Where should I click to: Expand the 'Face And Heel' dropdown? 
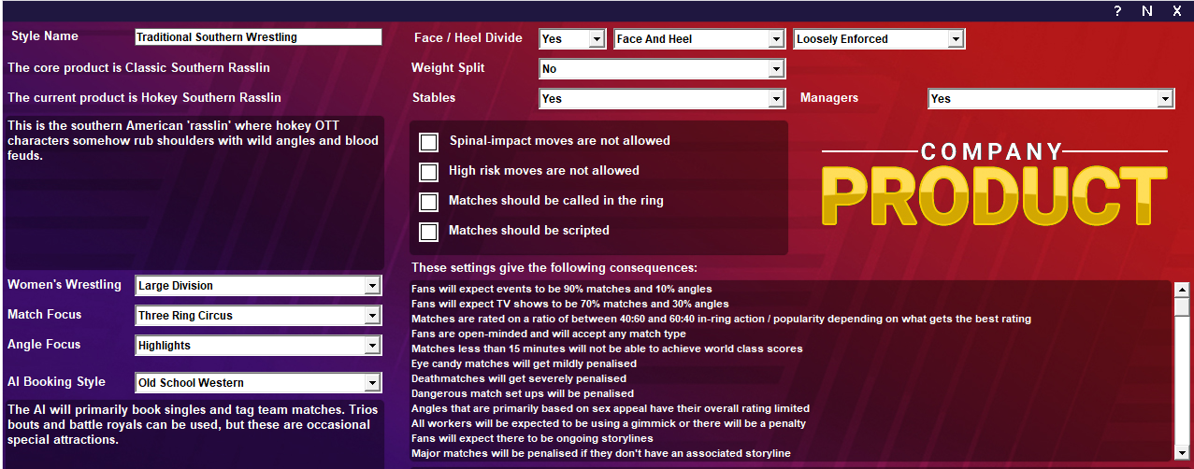pos(698,39)
